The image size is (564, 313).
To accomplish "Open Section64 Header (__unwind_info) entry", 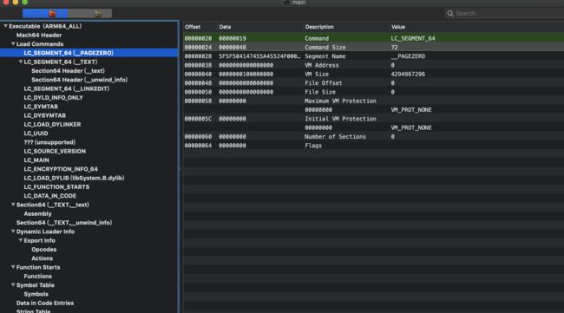I will coord(80,80).
